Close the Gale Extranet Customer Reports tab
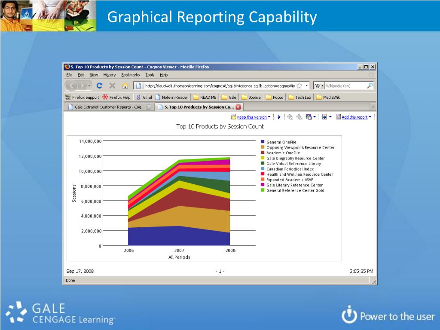 pos(149,107)
